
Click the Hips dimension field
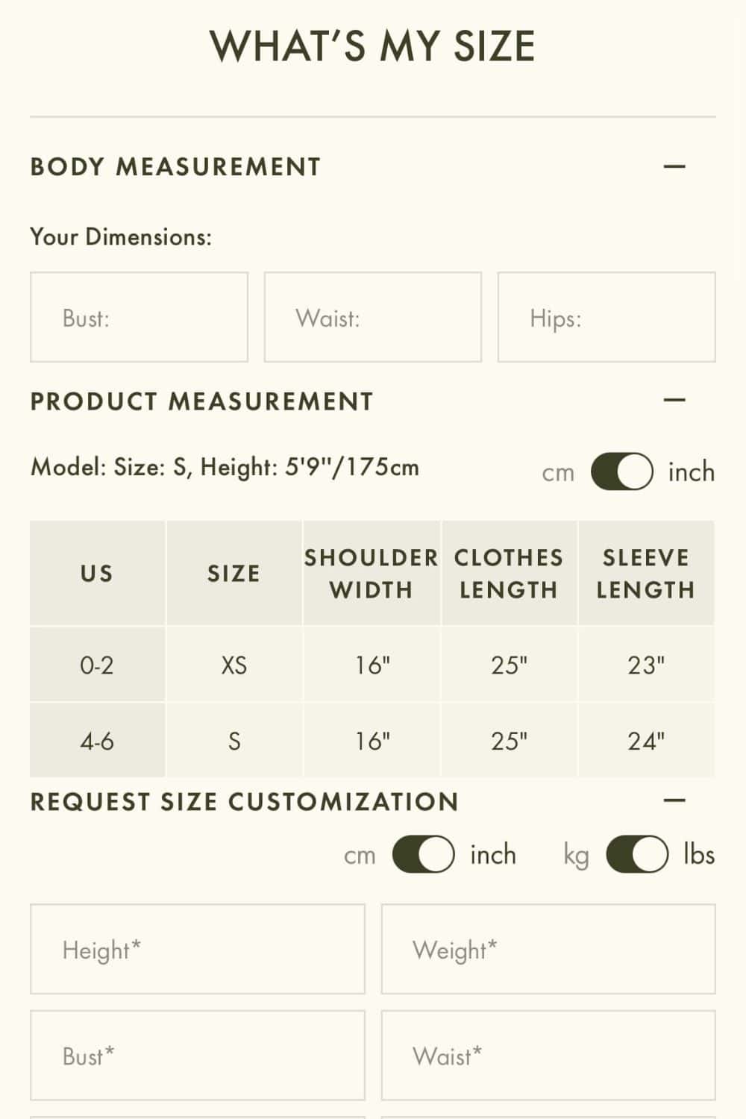606,318
